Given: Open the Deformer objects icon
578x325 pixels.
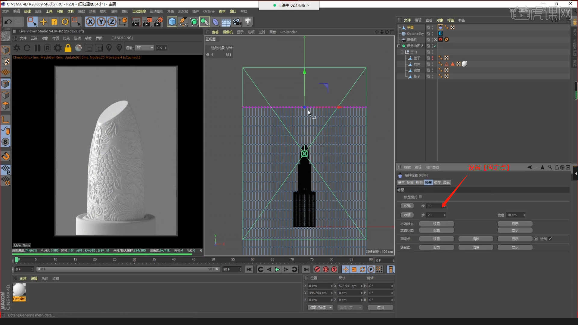Looking at the screenshot, I should (x=216, y=22).
